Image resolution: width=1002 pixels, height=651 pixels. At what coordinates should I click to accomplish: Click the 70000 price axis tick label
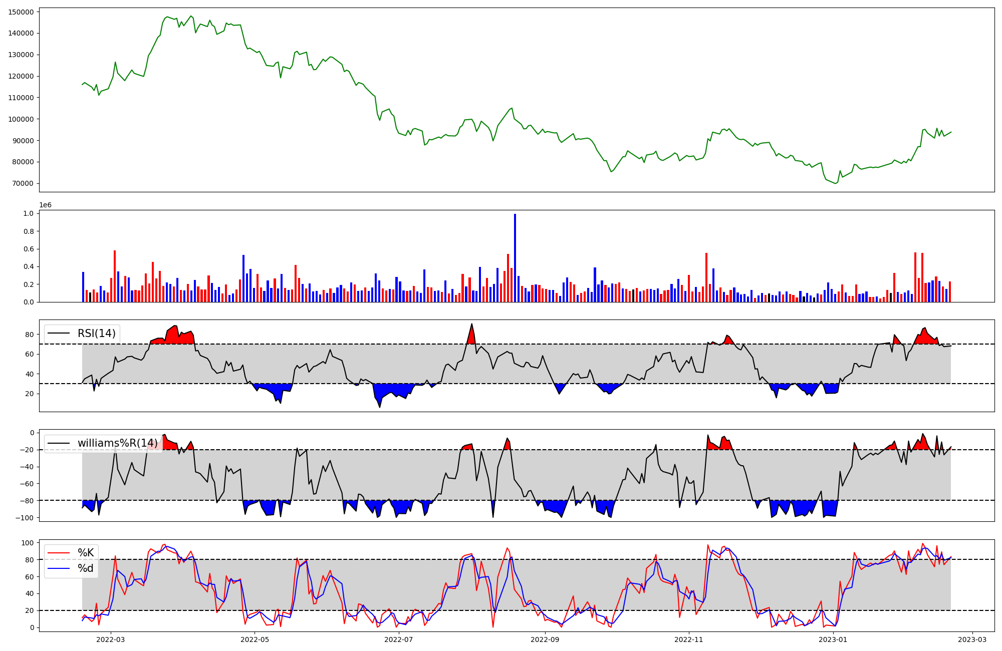pos(23,184)
